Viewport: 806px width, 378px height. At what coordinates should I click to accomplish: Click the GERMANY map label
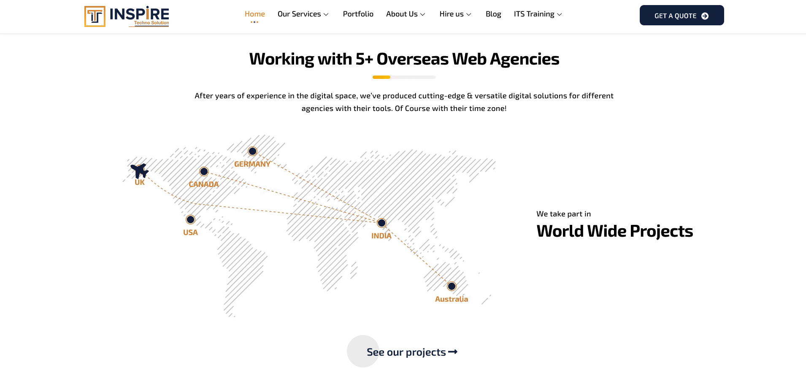tap(252, 164)
